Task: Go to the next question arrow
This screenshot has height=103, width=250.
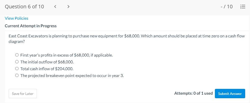Action: (68, 7)
